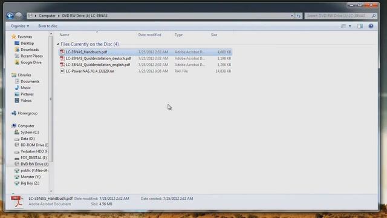Sort files by Name column
Viewport: 387px width, 218px height.
point(65,35)
